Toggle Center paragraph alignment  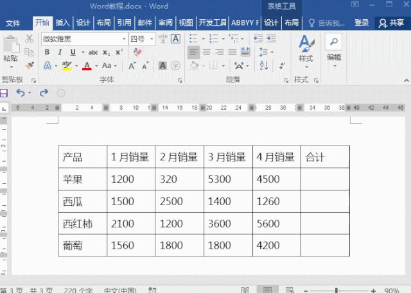pyautogui.click(x=207, y=53)
